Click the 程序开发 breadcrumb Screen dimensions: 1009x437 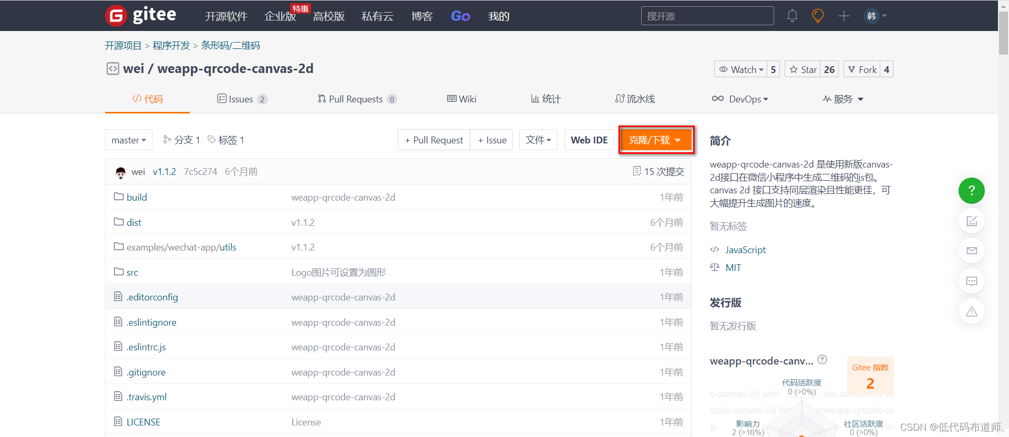(x=171, y=46)
